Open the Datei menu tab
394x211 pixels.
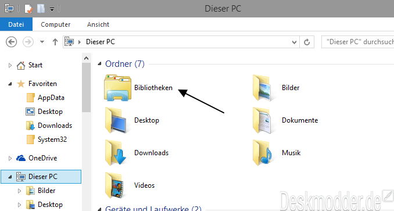[x=16, y=24]
